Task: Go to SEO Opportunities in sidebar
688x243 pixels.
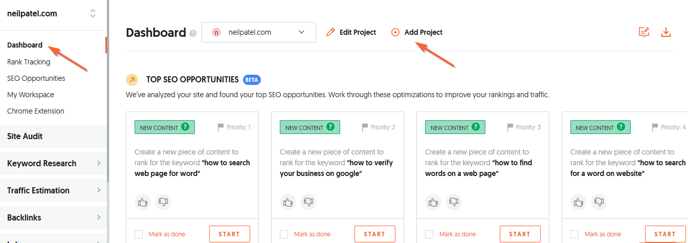Action: pos(36,78)
